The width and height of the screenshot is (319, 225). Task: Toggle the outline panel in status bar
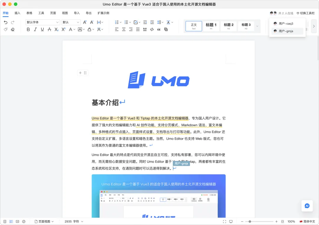click(x=5, y=221)
